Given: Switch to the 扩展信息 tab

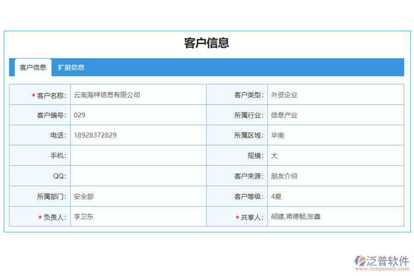Looking at the screenshot, I should pos(71,67).
